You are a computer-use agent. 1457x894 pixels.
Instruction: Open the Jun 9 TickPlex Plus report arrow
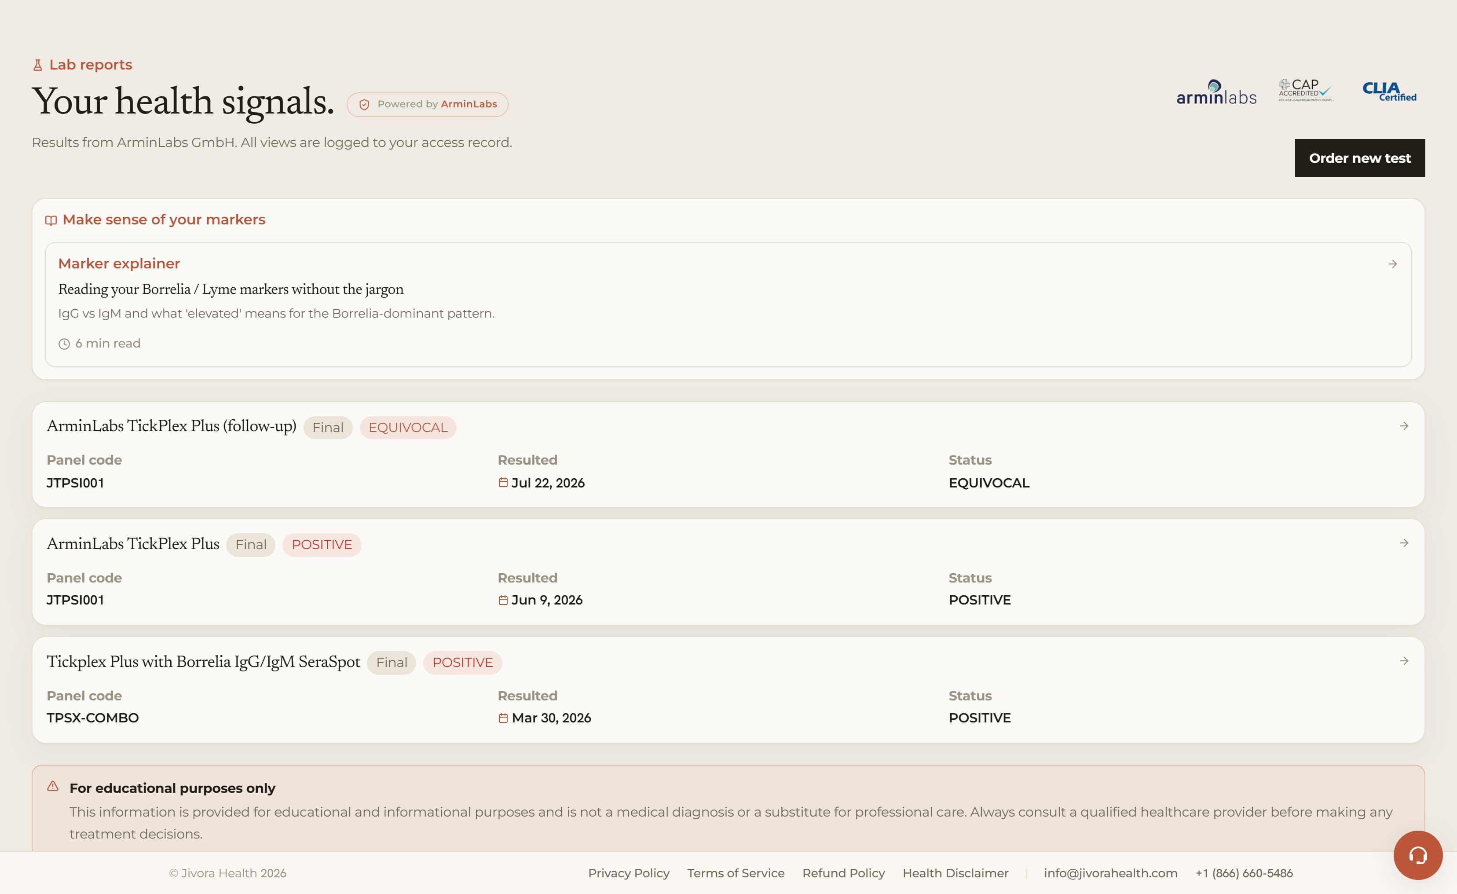1404,543
